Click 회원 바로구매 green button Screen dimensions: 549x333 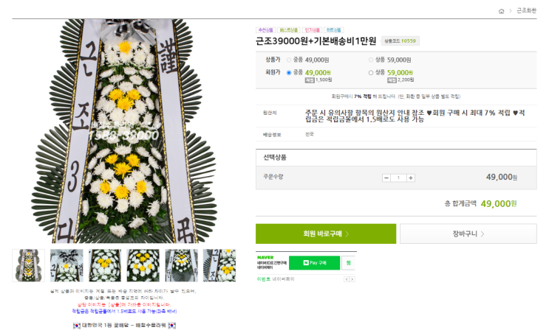coord(326,234)
